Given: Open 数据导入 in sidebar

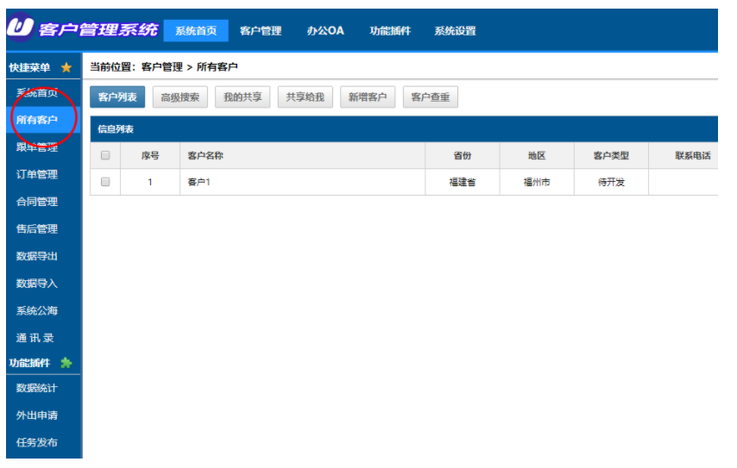Looking at the screenshot, I should pos(37,284).
